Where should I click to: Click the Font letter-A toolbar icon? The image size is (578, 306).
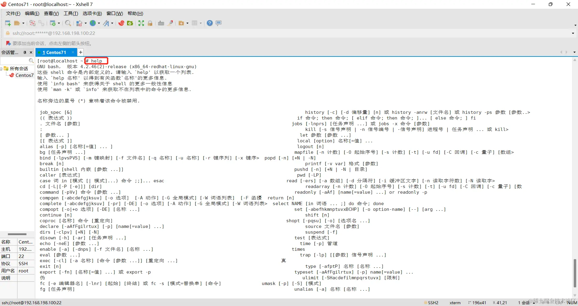click(106, 23)
